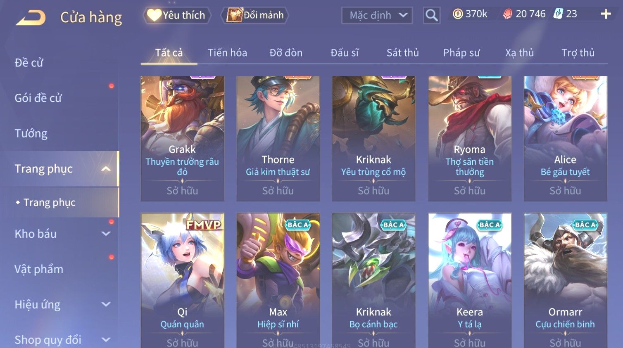Select the Grakk Thuyền trưởng râu đỏ skin card
The height and width of the screenshot is (348, 623).
182,138
